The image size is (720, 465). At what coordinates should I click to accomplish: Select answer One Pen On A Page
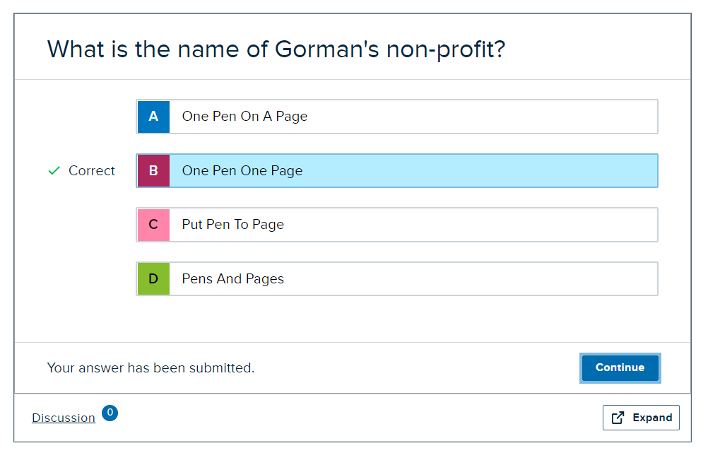pyautogui.click(x=244, y=117)
